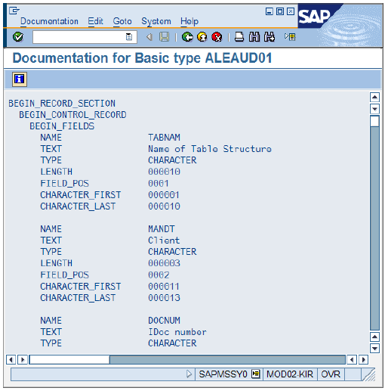Image resolution: width=388 pixels, height=391 pixels.
Task: Click the FIELD_POS value 0001
Action: click(159, 183)
